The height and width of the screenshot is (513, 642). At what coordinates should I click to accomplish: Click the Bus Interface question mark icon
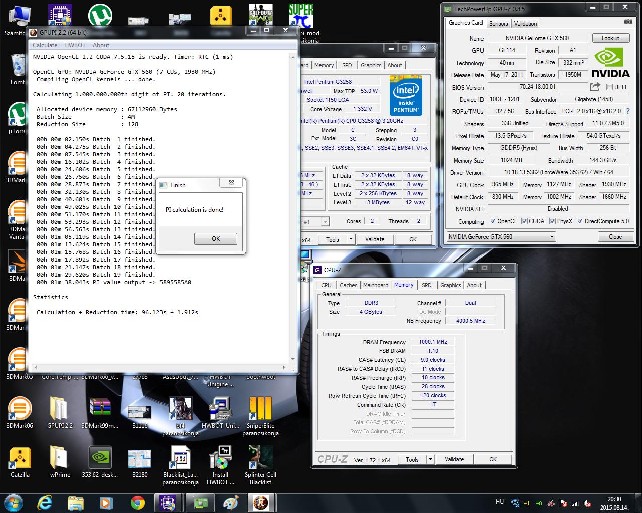627,111
